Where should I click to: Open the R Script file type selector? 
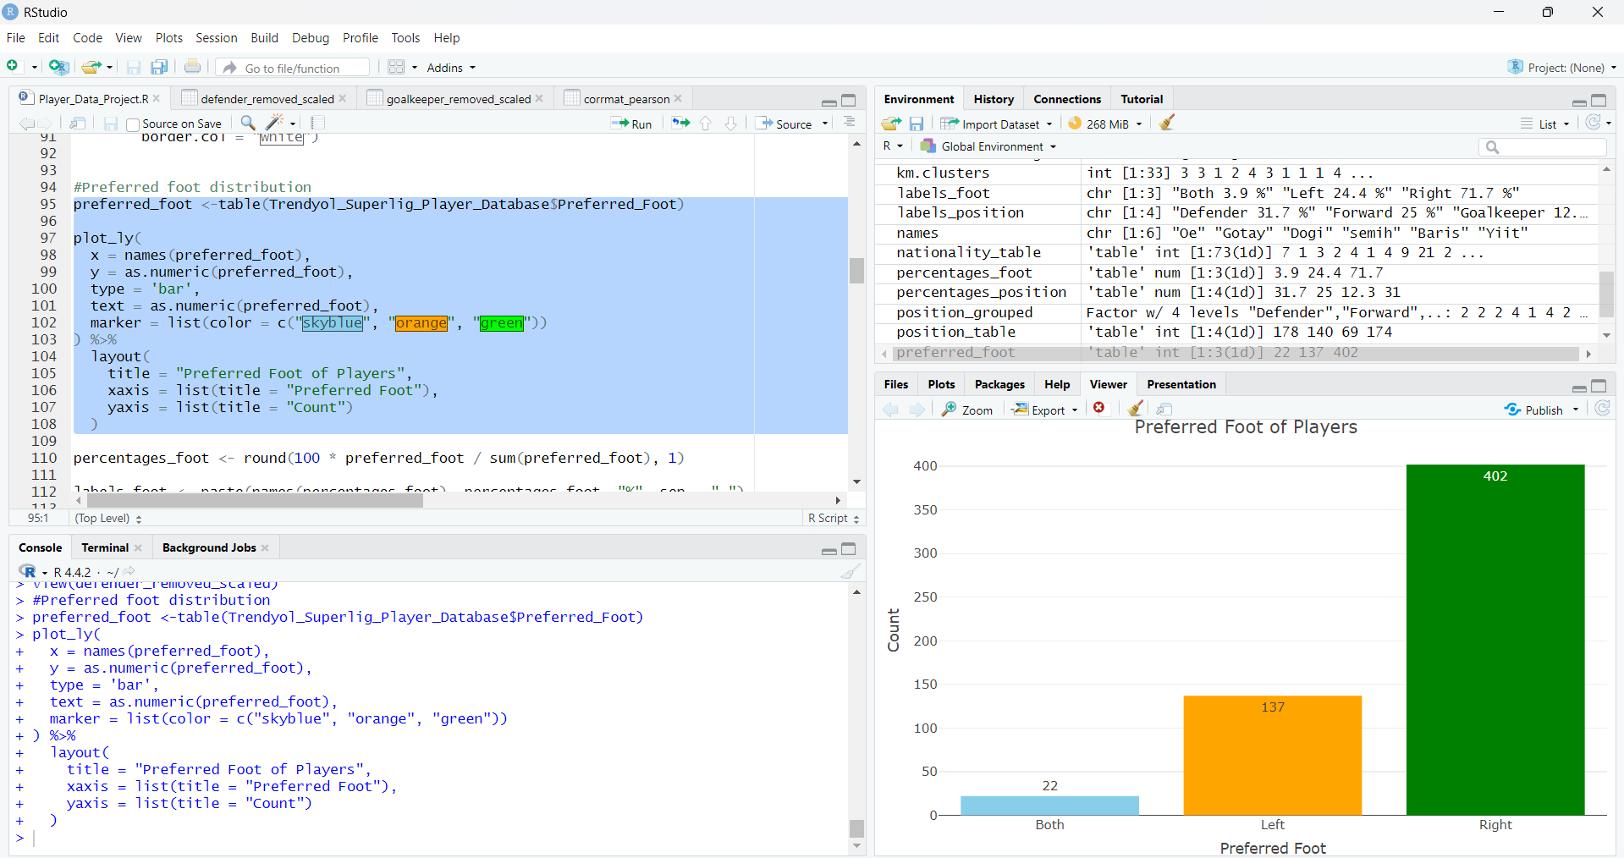pos(834,518)
